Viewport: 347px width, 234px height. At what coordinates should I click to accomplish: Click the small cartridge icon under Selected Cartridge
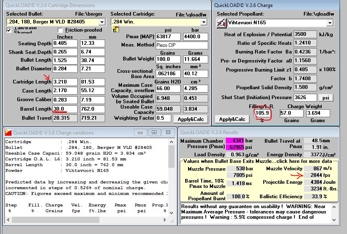[x=115, y=29]
